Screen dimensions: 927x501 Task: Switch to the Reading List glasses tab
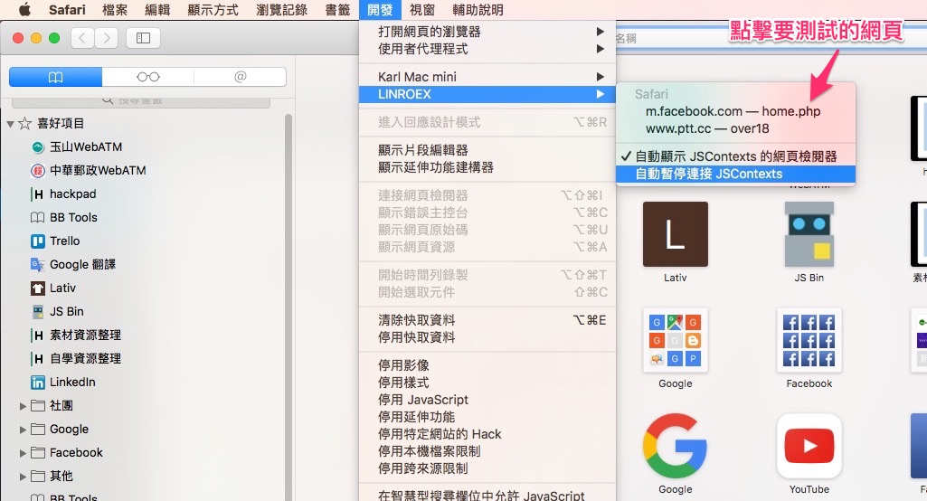[x=147, y=77]
